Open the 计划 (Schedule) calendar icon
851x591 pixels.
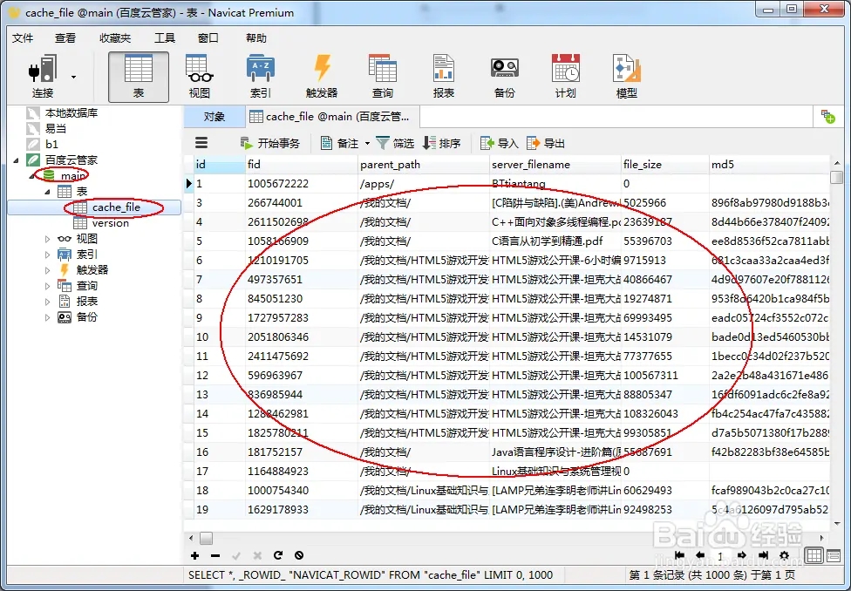click(x=565, y=76)
